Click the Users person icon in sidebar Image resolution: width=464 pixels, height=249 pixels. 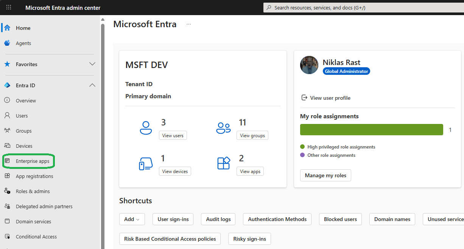click(x=7, y=116)
